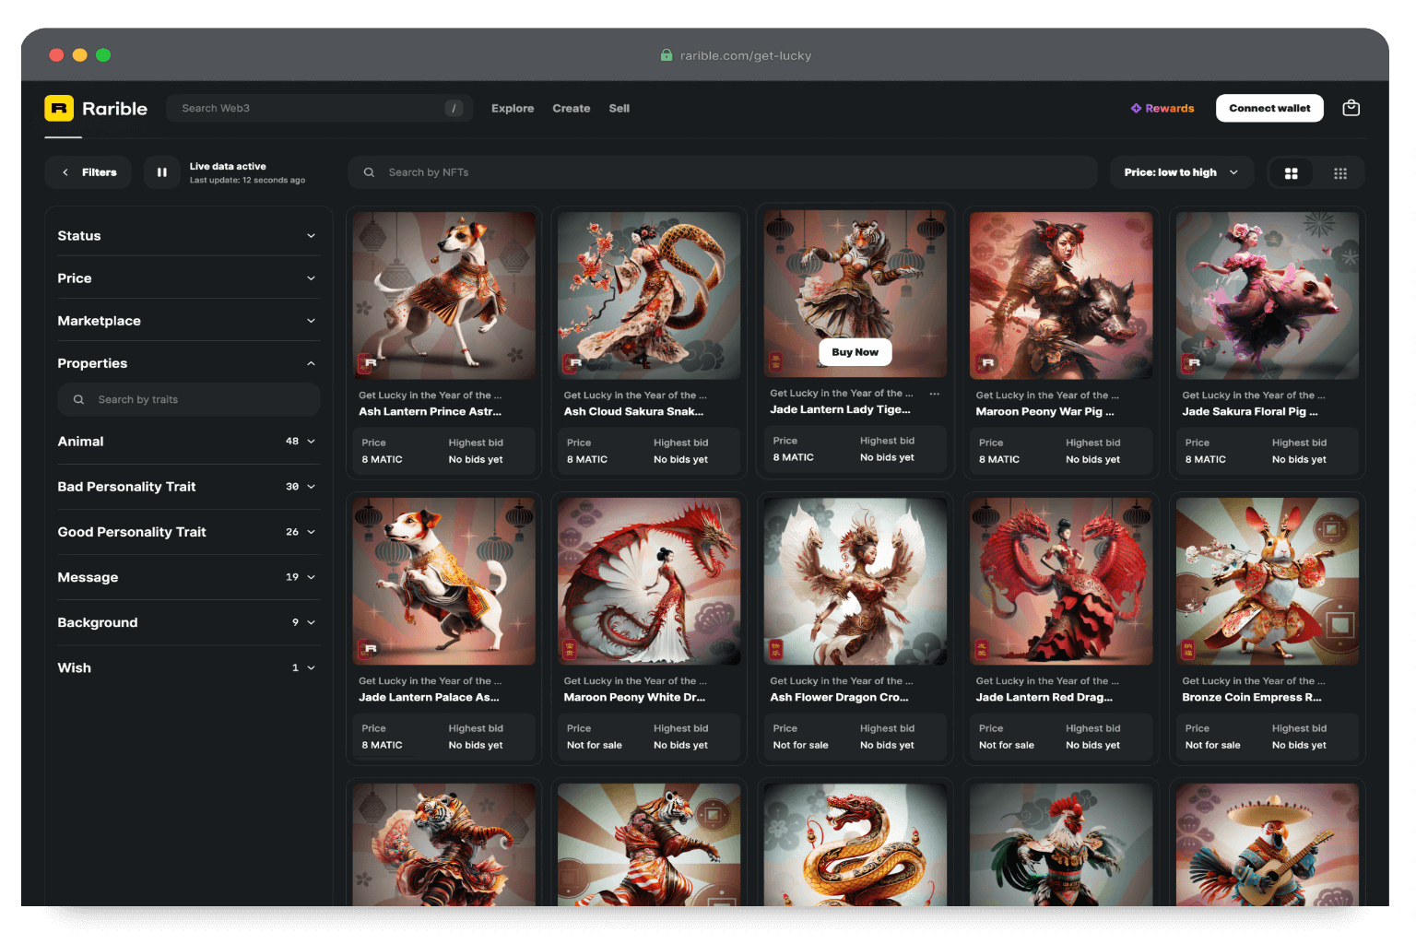Click the Connect wallet button
The image size is (1416, 944).
click(x=1269, y=108)
